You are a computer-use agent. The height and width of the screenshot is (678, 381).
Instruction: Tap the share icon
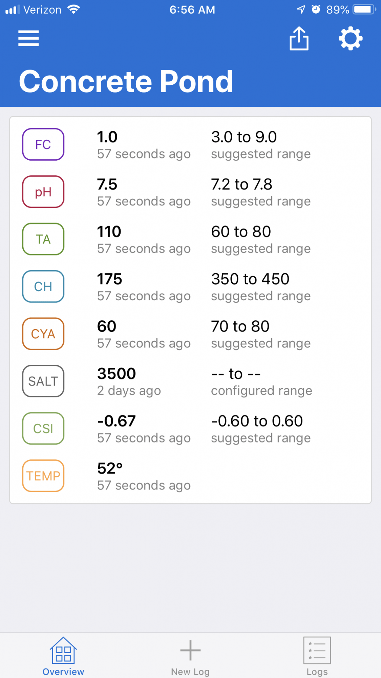click(299, 38)
